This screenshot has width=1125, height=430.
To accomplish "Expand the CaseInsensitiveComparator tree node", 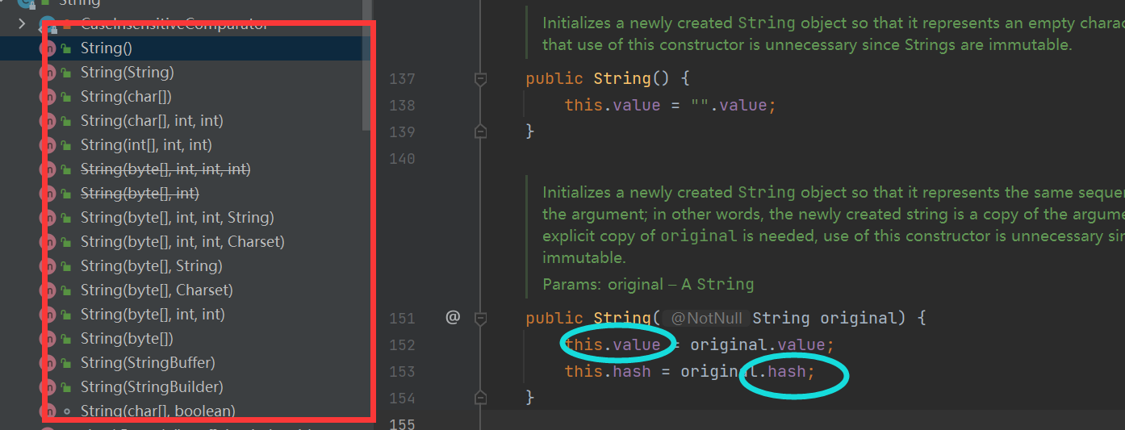I will [22, 24].
